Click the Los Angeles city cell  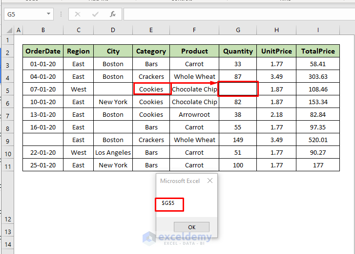(x=113, y=152)
